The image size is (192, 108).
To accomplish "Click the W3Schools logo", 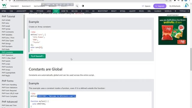I will click(4, 6).
